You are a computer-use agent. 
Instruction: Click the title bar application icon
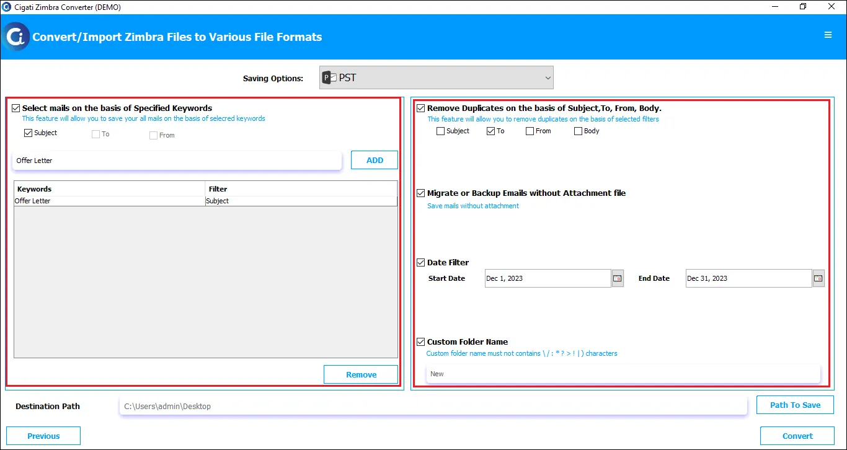click(7, 7)
